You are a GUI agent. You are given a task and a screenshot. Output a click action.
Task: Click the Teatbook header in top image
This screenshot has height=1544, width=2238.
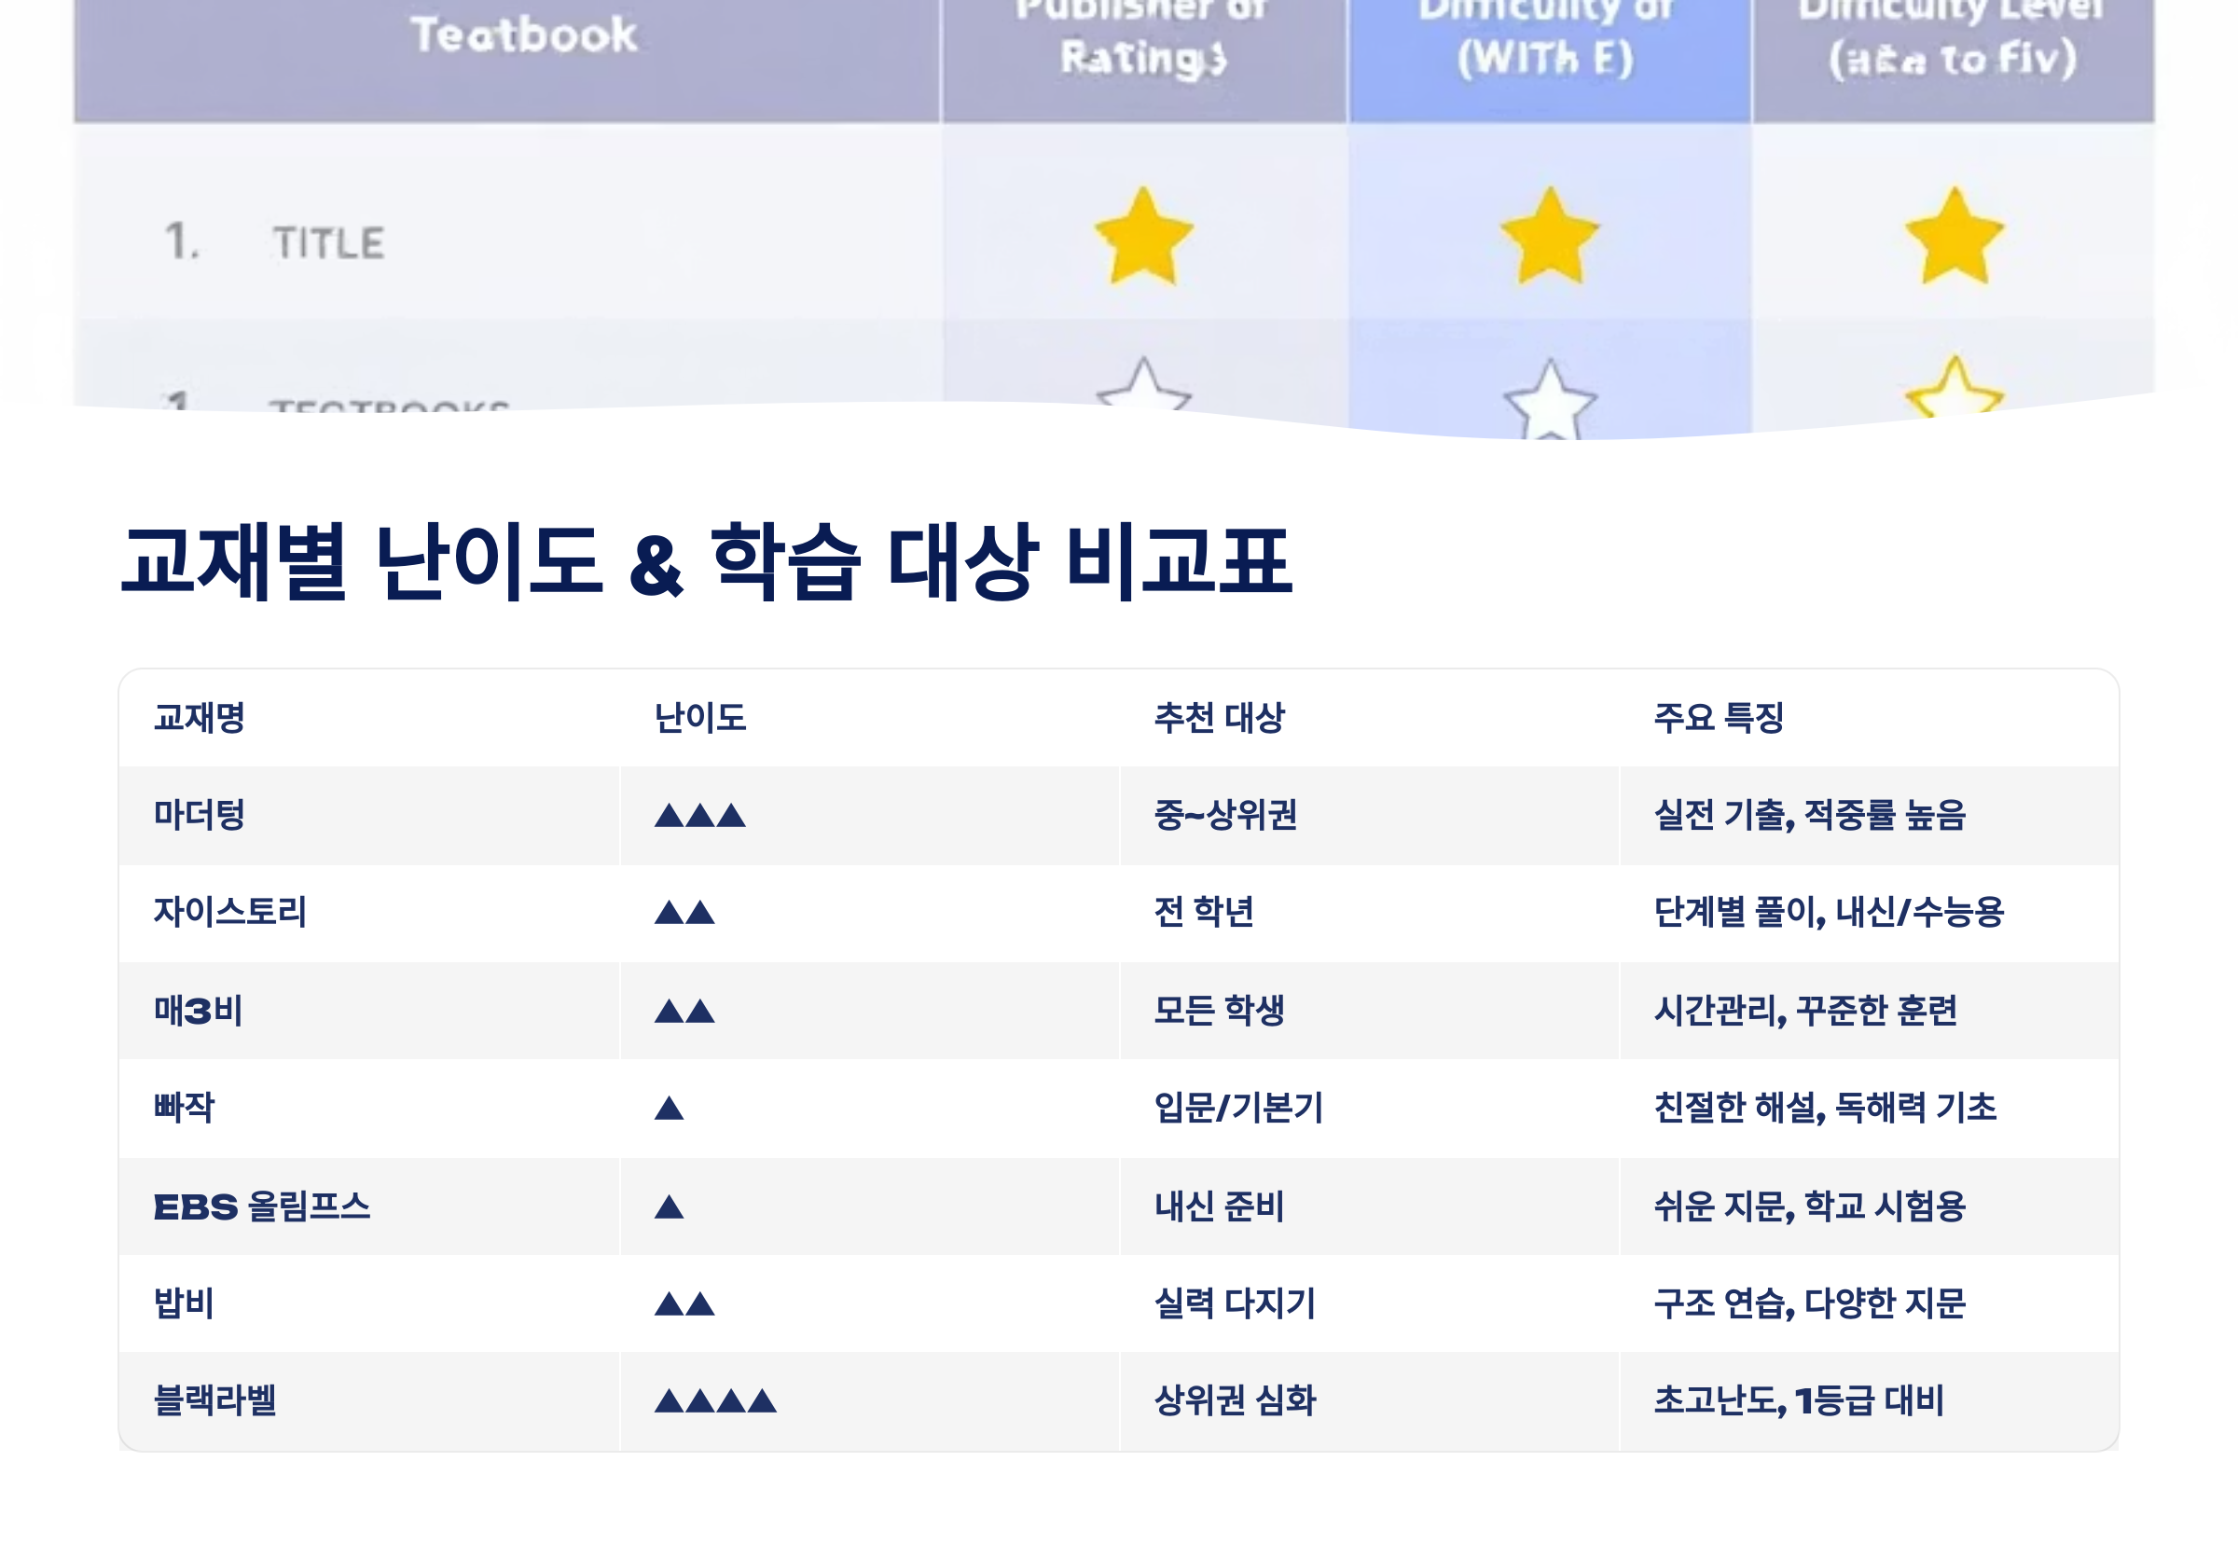coord(523,35)
